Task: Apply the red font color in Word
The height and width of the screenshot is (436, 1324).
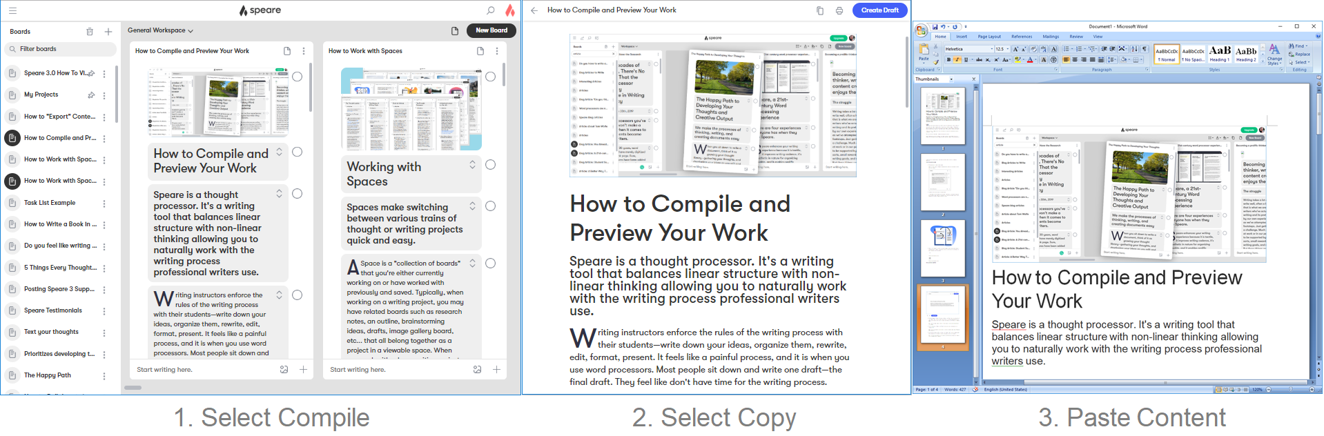Action: 1031,60
